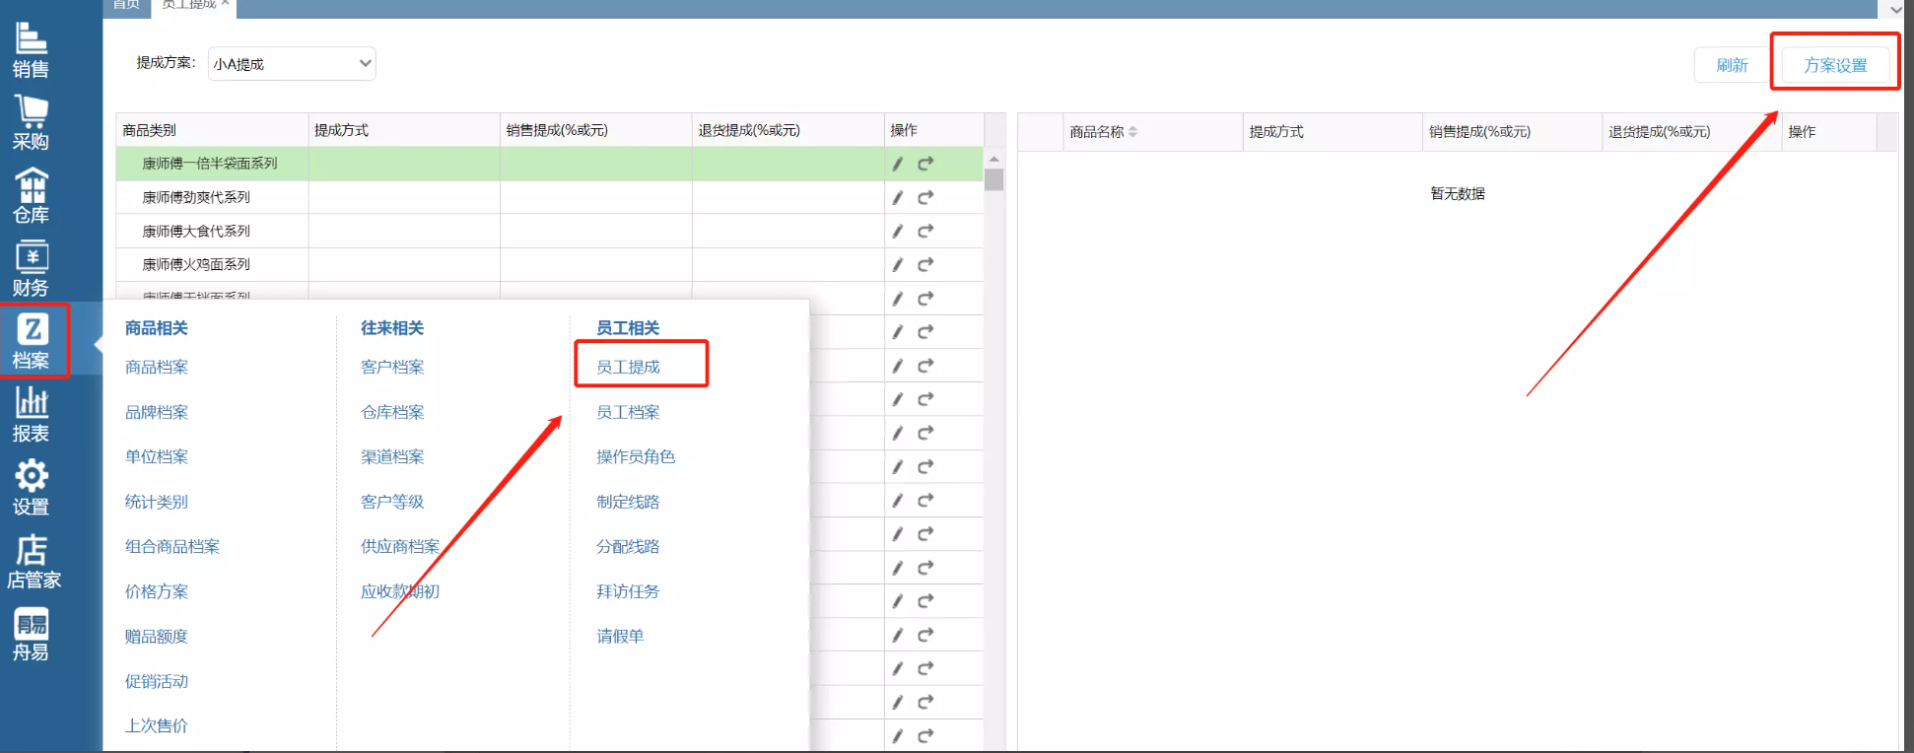Open the 仓库 warehouse sidebar icon
1914x753 pixels.
[x=31, y=195]
